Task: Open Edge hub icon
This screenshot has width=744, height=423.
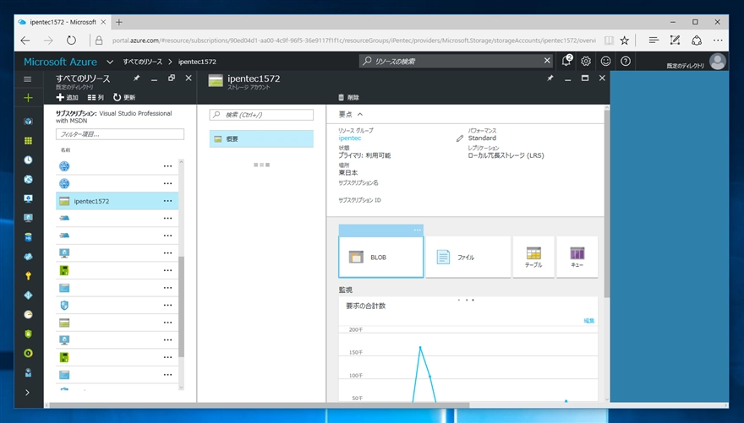Action: (x=654, y=41)
